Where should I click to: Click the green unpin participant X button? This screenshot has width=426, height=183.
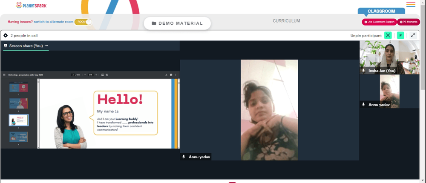pos(388,35)
